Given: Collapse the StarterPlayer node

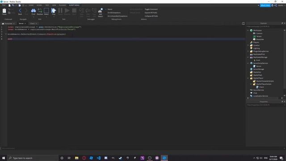Looking at the screenshot, I should (248, 78).
